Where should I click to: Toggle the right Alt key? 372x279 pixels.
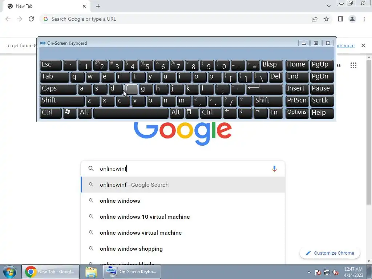[177, 113]
